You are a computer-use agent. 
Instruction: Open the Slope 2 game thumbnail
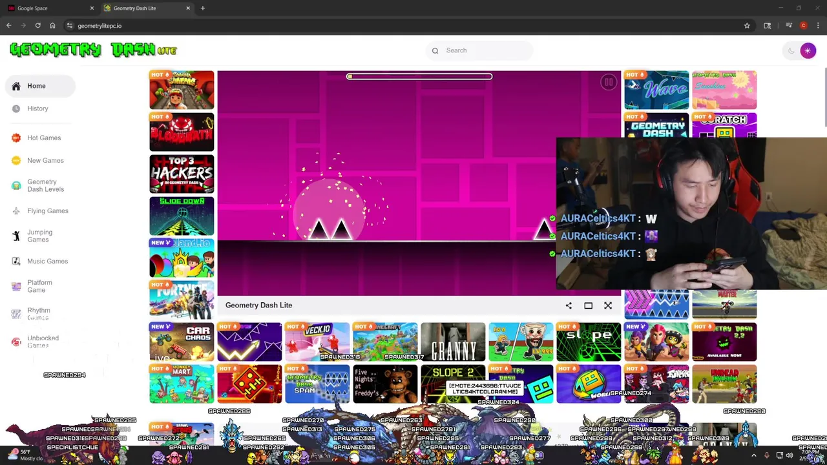(x=453, y=384)
